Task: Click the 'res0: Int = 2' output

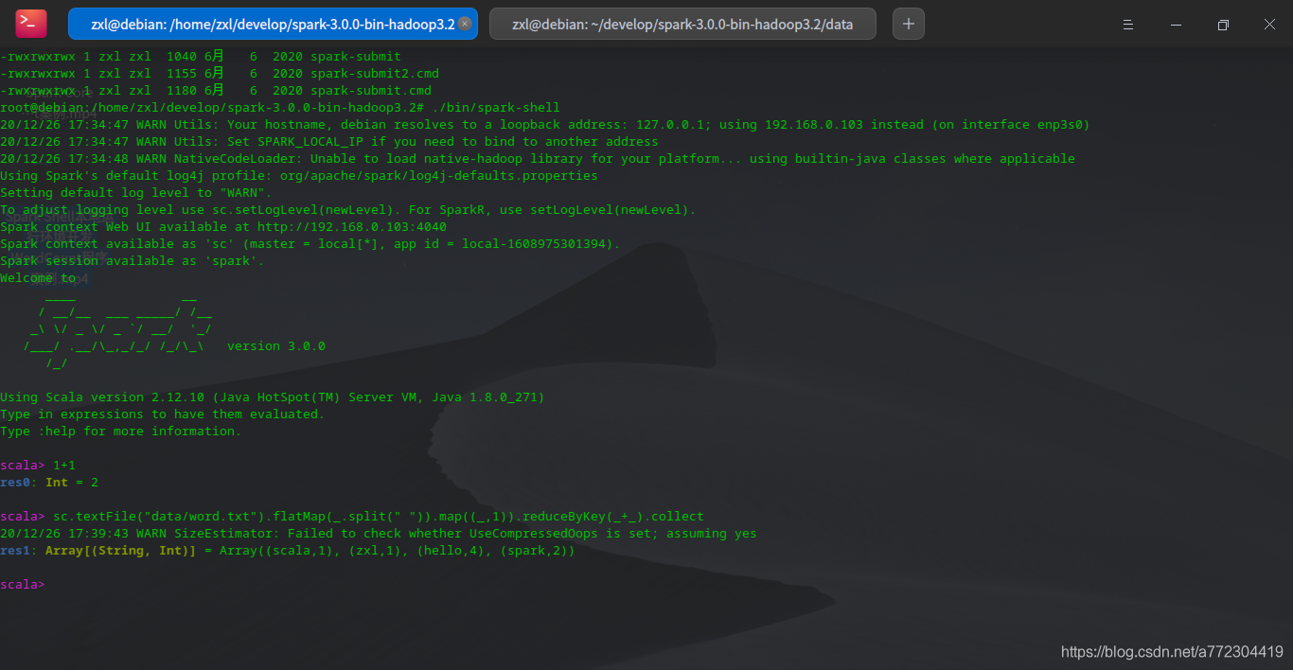Action: click(49, 483)
